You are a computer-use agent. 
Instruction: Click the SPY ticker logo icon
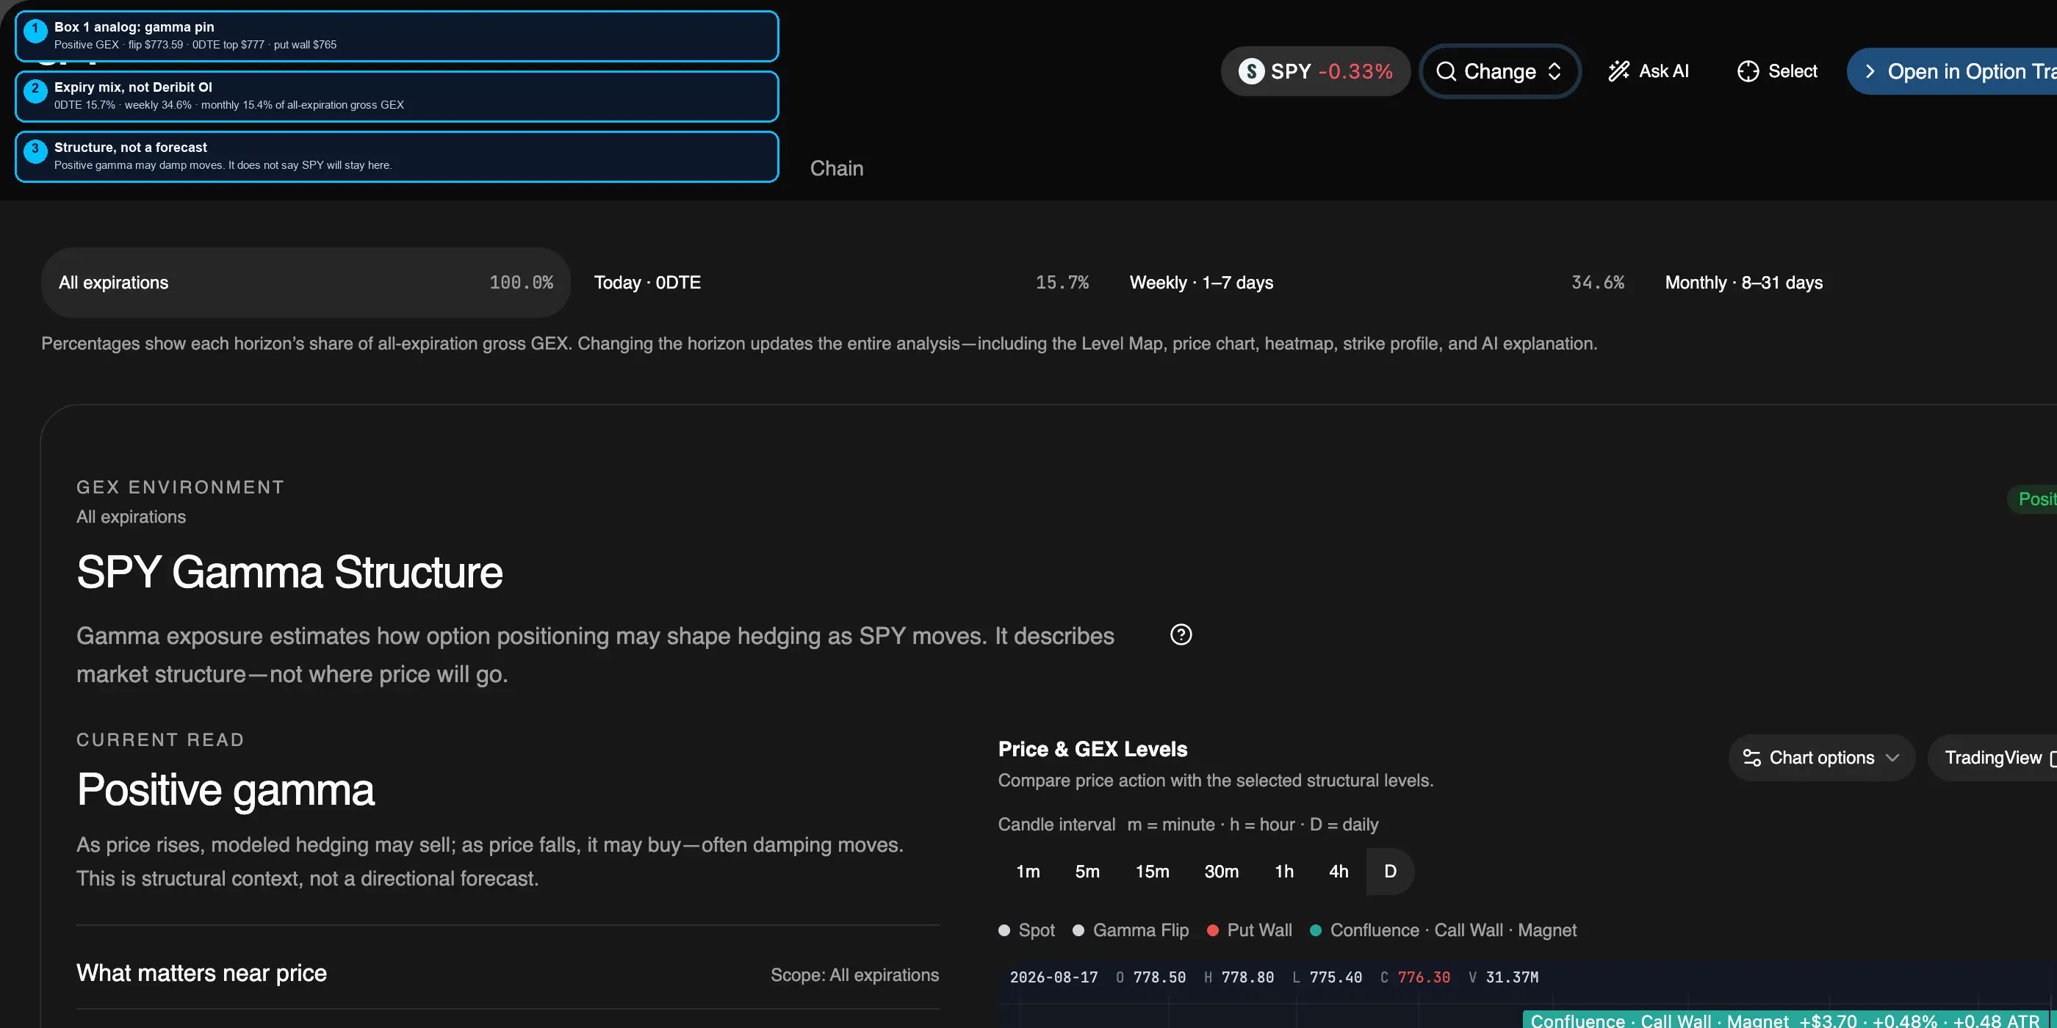point(1251,71)
